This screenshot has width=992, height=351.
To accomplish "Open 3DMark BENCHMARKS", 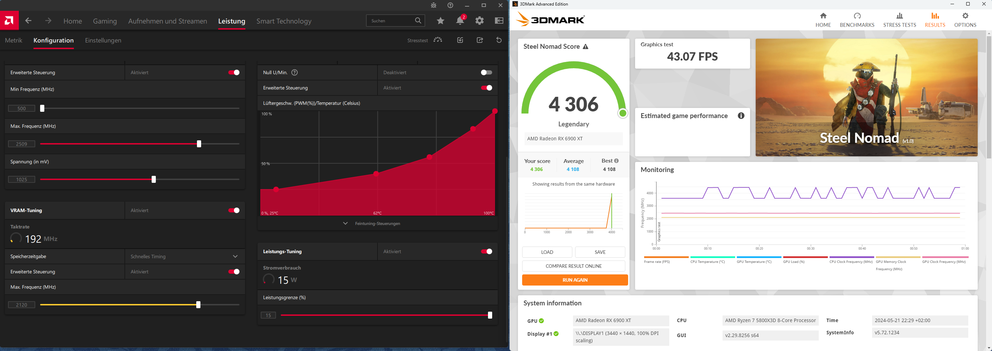I will 857,20.
